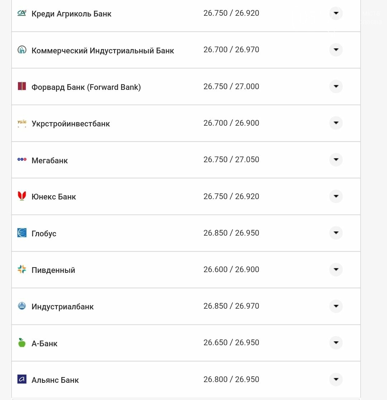Click the Юнекс Банк red tulip logo
Viewport: 387px width, 400px height.
tap(22, 196)
